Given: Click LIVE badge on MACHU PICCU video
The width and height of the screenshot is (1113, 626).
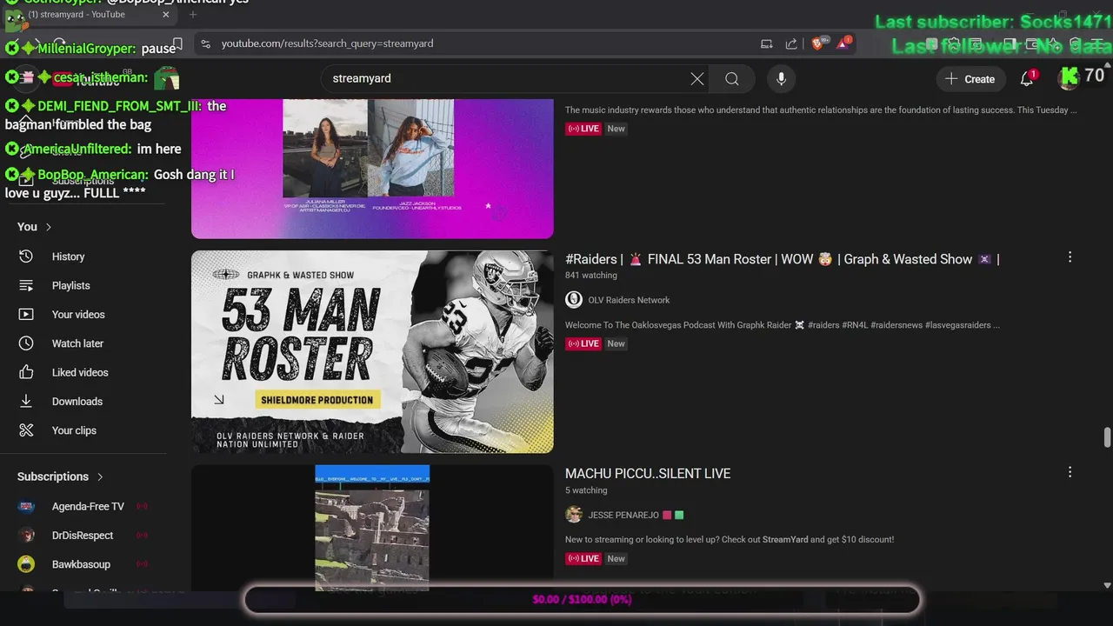Looking at the screenshot, I should point(583,558).
